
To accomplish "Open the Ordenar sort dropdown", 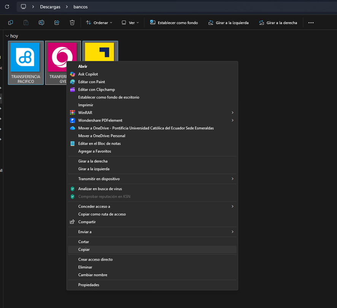I will [x=99, y=22].
